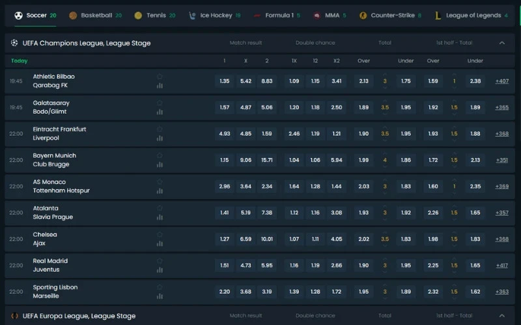This screenshot has width=521, height=325.
Task: Collapse the UEFA Europa League section
Action: 501,316
